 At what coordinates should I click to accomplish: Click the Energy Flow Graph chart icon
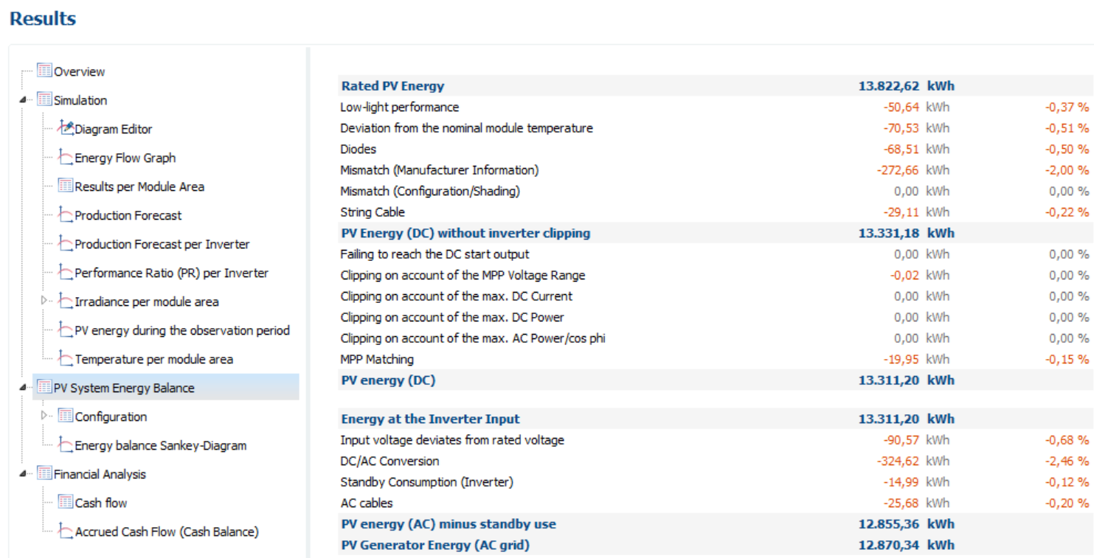[66, 157]
